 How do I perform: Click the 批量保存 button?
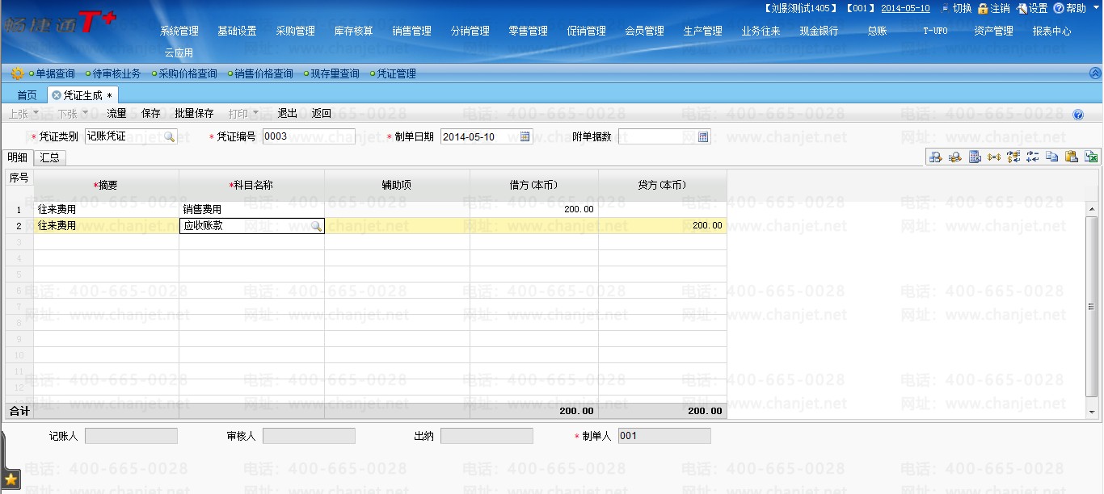(194, 113)
